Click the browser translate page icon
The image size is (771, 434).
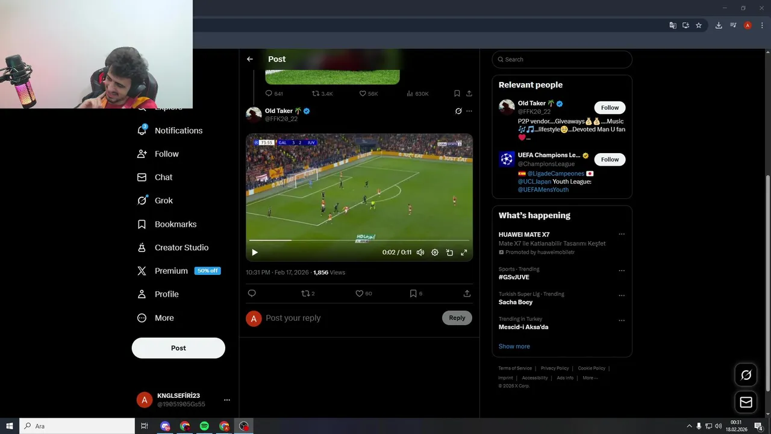673,25
